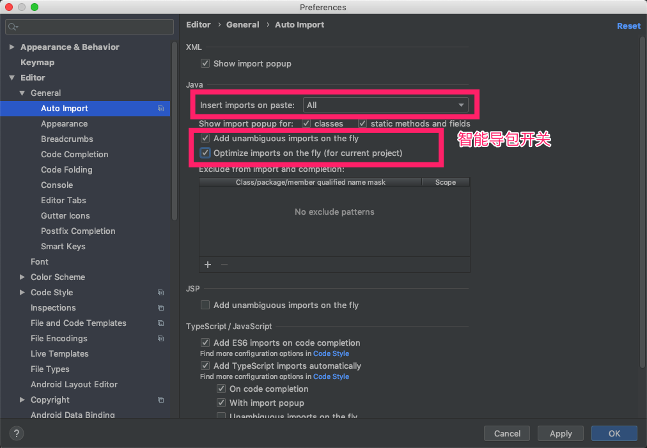Click the settings tree vertical scrollbar
Viewport: 647px width, 448px height.
[x=175, y=131]
